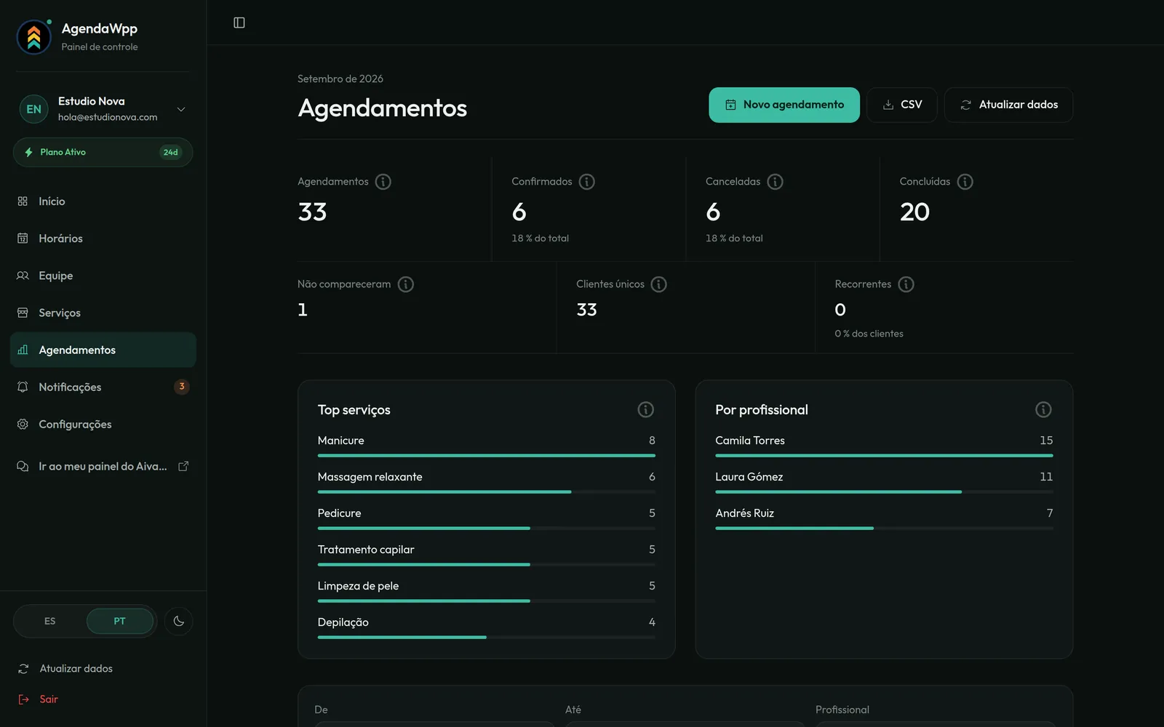The image size is (1164, 727).
Task: Click the AgendaWpp logo
Action: tap(33, 37)
